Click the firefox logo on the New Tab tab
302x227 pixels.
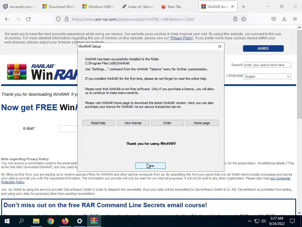(163, 7)
